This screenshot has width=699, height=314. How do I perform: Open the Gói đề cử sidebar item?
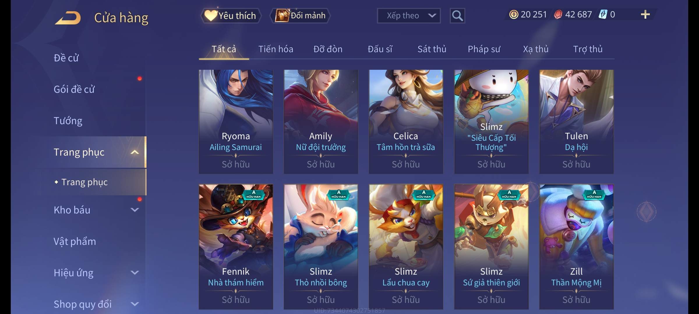74,89
